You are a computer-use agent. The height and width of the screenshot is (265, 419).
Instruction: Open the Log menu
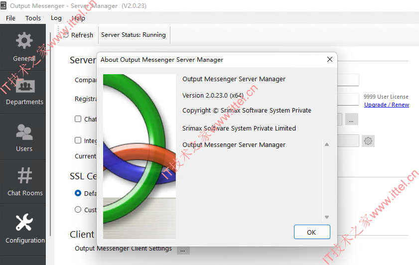pos(56,18)
